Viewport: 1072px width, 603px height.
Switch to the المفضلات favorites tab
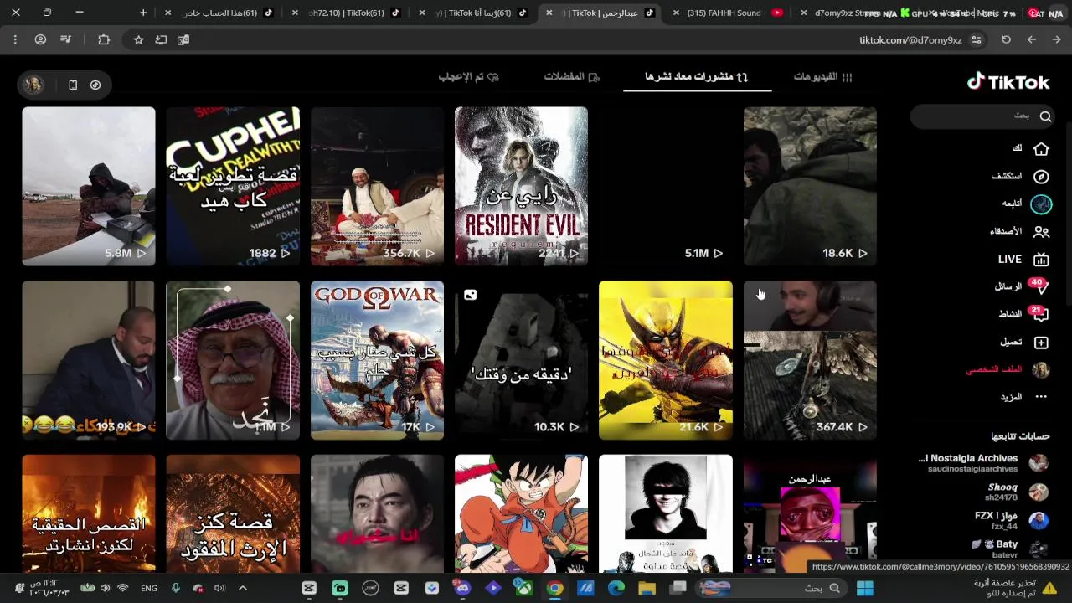(572, 77)
